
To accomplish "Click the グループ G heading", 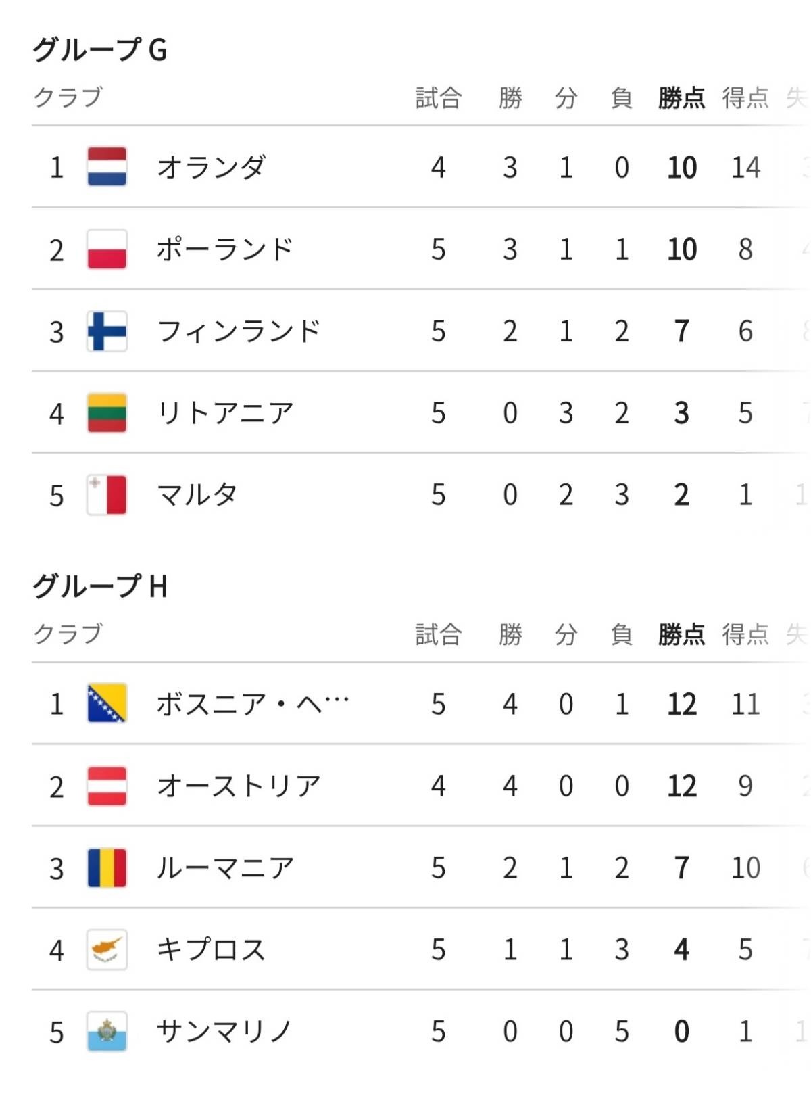I will tap(100, 49).
